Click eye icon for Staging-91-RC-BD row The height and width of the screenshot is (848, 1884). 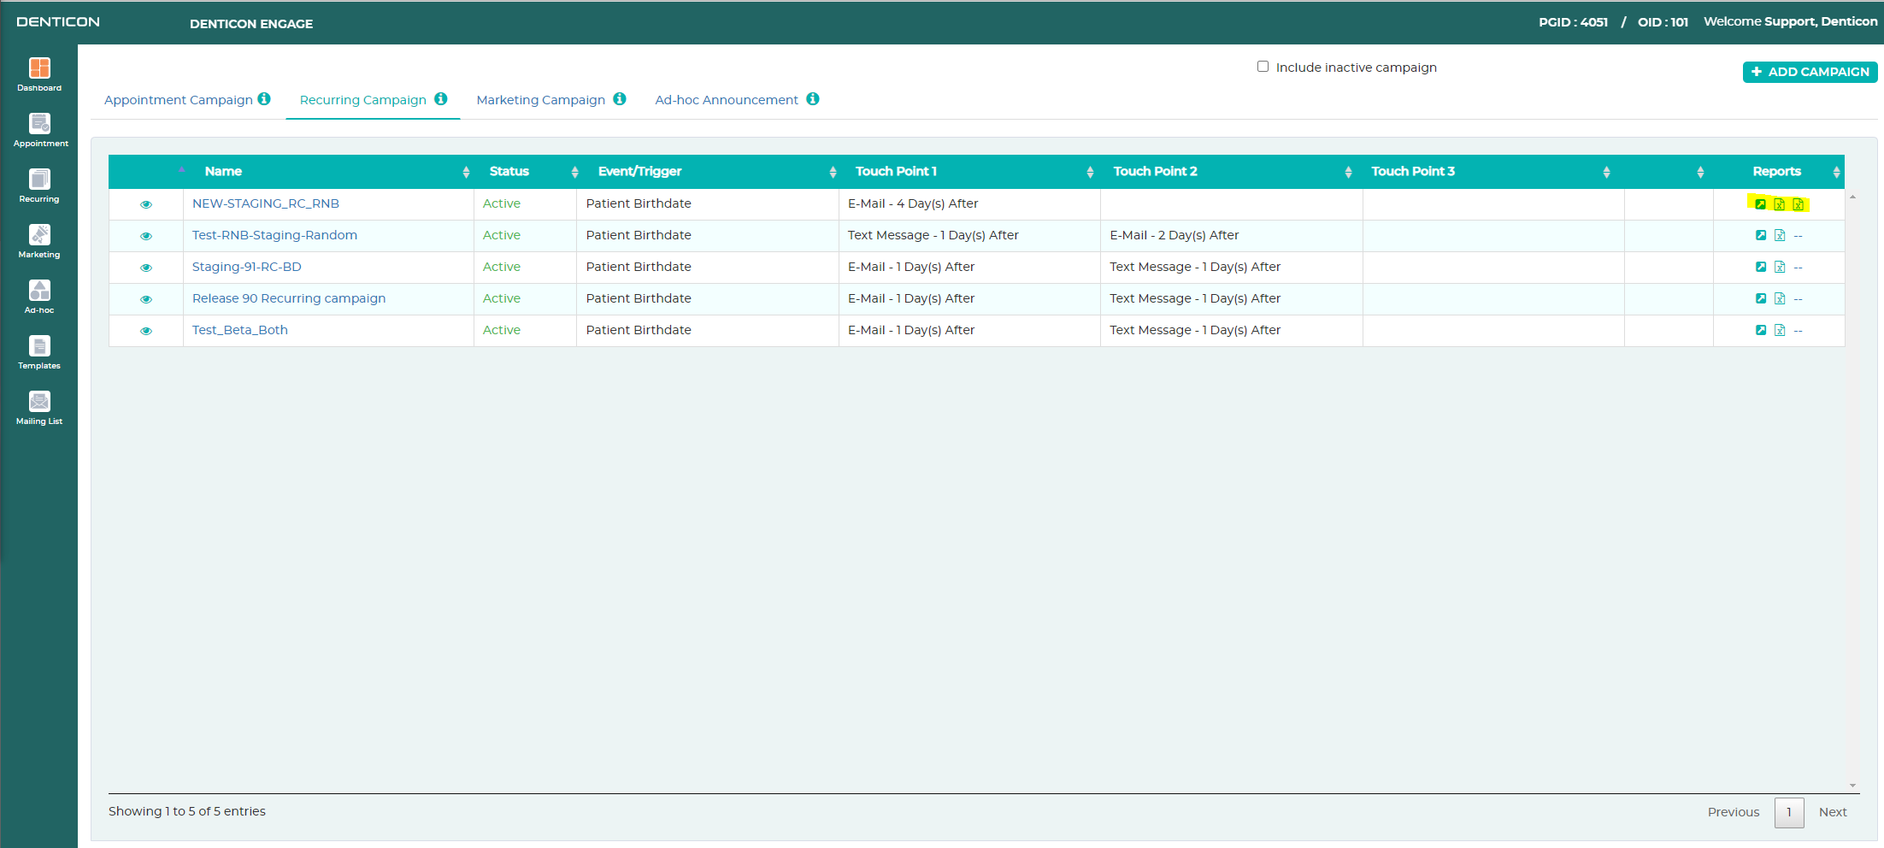(x=146, y=268)
